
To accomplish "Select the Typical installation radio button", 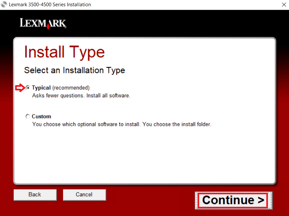I will click(28, 88).
